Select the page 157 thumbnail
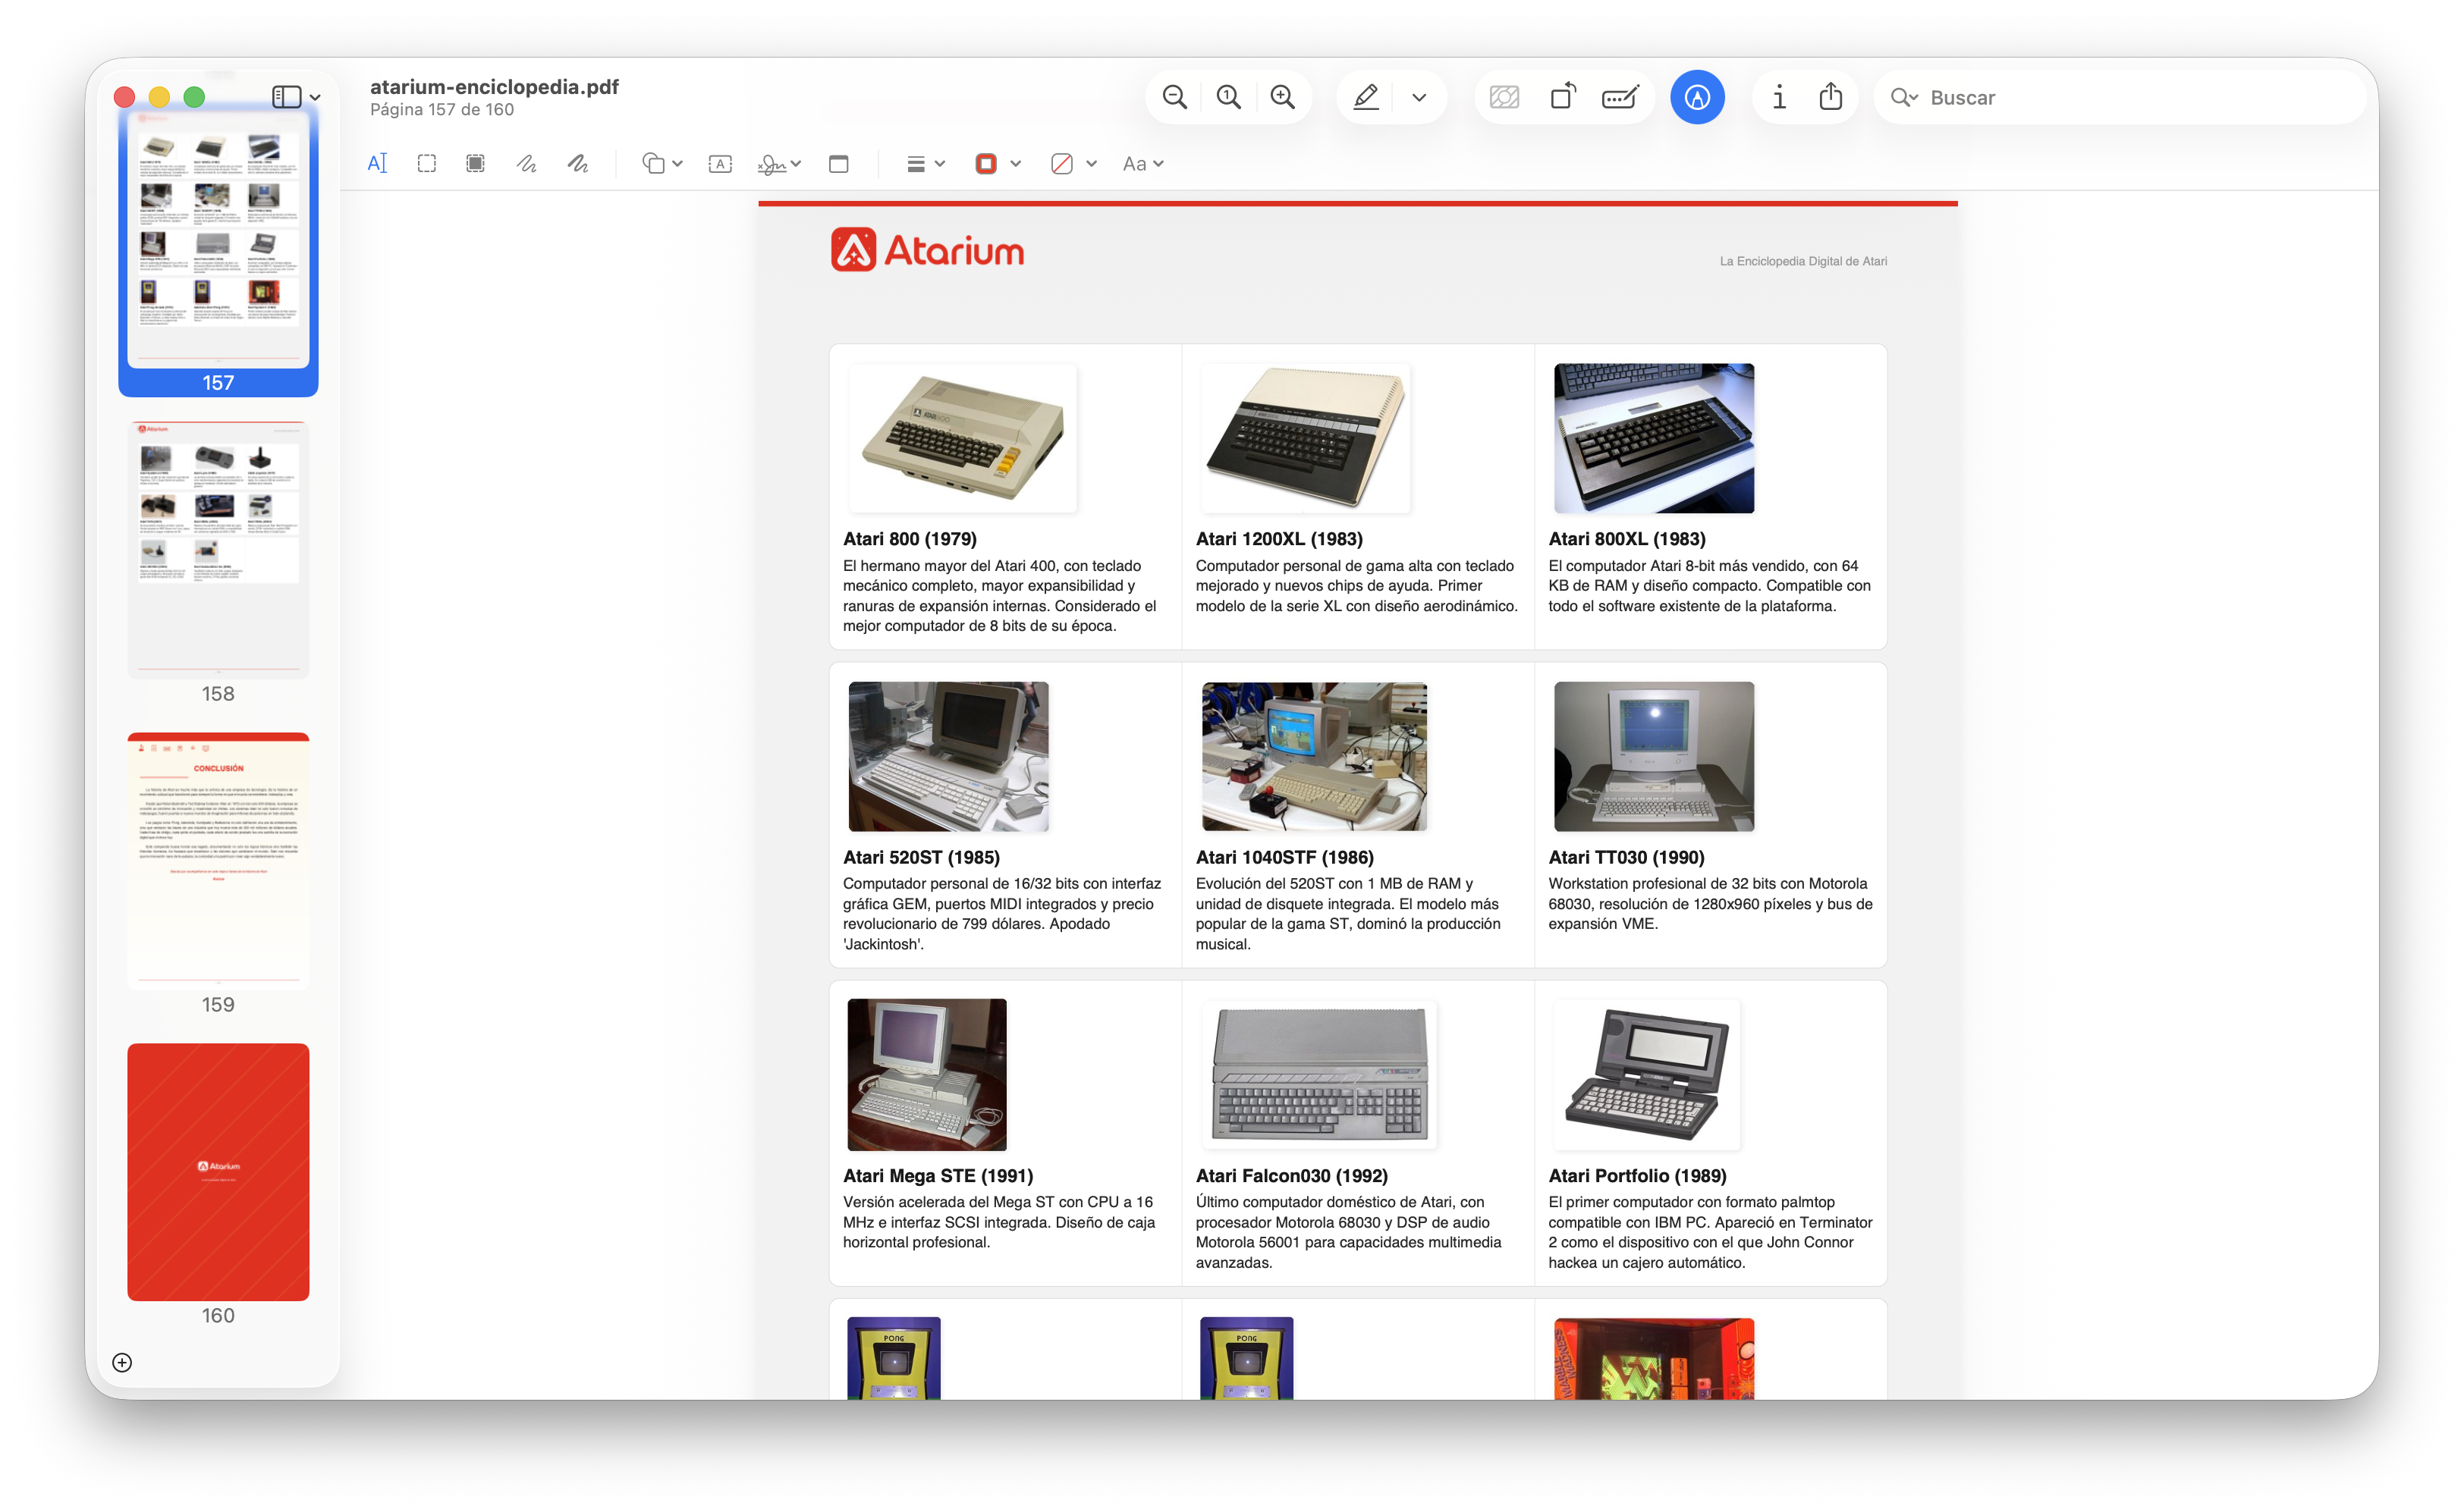The image size is (2464, 1512). 218,239
